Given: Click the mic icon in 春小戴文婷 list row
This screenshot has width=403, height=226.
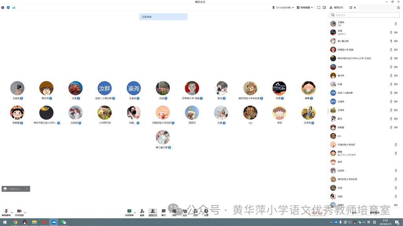Looking at the screenshot, I should click(x=391, y=41).
